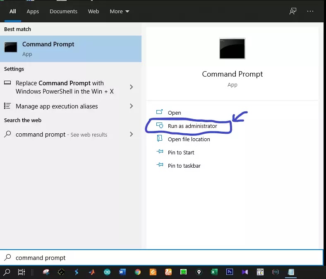Click the Open file location label

click(189, 139)
